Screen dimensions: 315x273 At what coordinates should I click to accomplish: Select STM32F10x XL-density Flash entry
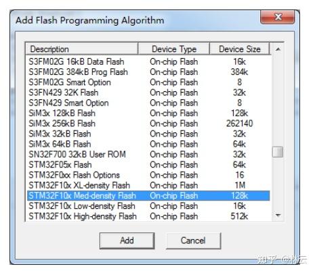click(148, 185)
